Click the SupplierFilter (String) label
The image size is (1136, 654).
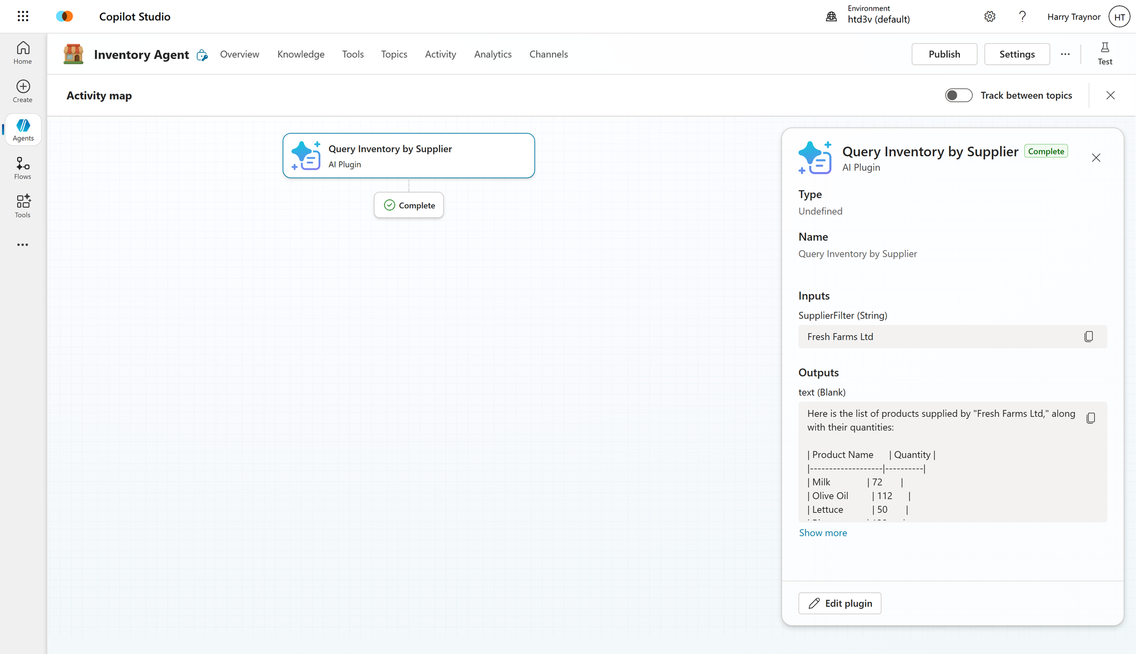(x=843, y=316)
